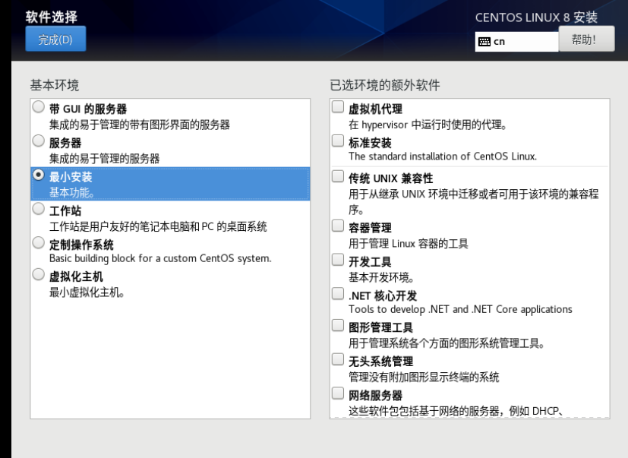Screen dimensions: 628x458
Task: Click the 用于管理系统各个方面的图形系统管理工具。 text
Action: coord(447,343)
